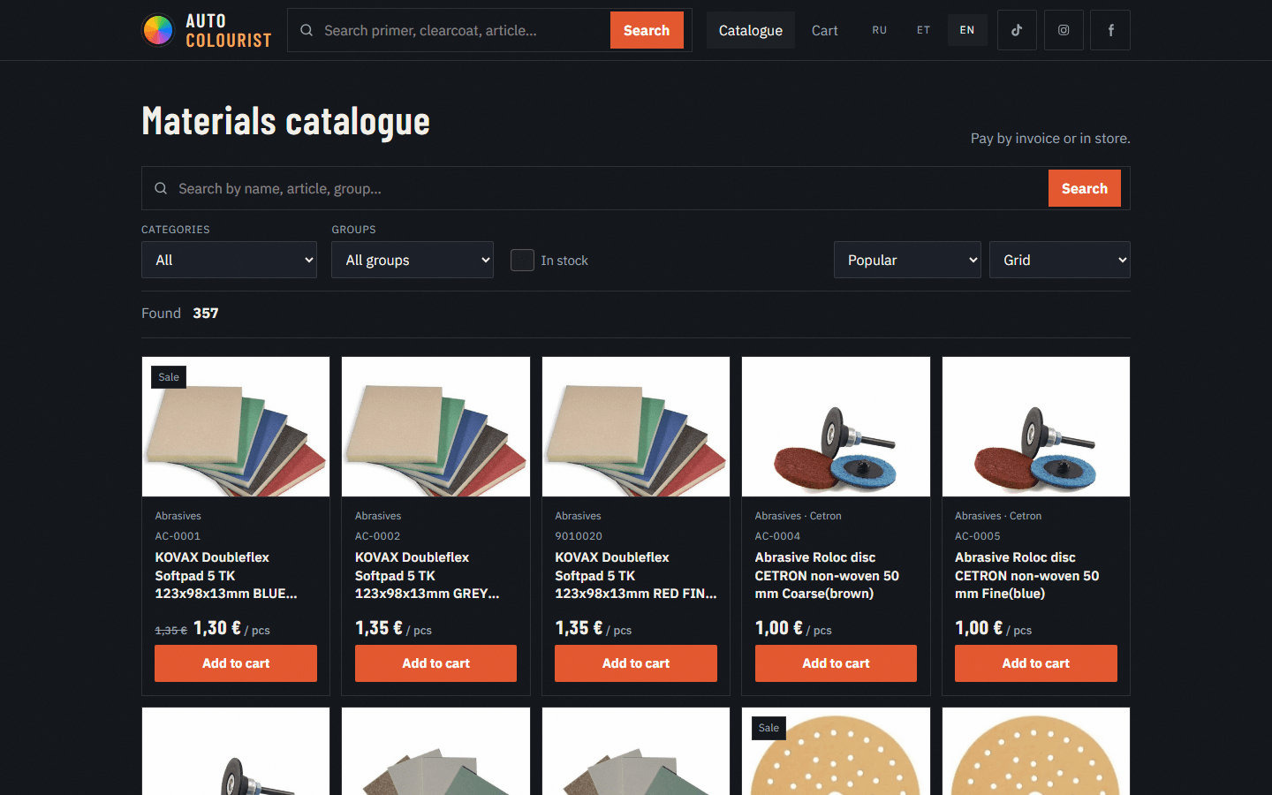Open the Cart menu item
Image resolution: width=1272 pixels, height=795 pixels.
pyautogui.click(x=825, y=30)
